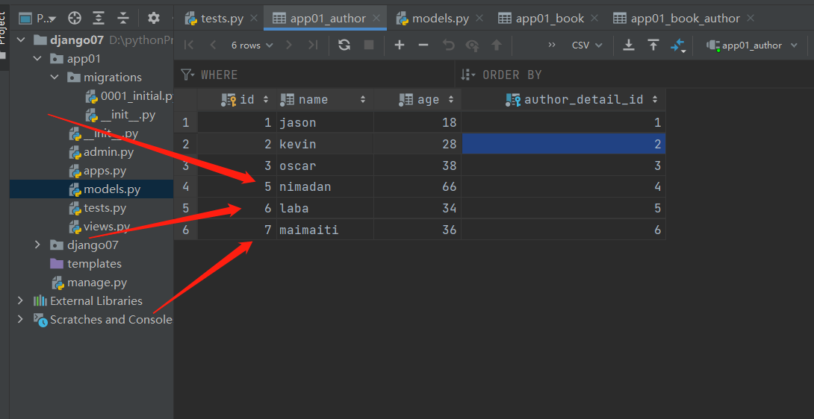Screen dimensions: 814x419
Task: Click the export data download icon
Action: pos(629,45)
